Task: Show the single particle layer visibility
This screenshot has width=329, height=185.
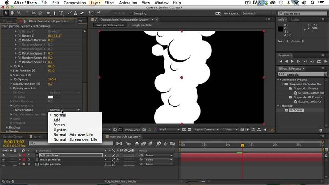Action: coord(4,164)
